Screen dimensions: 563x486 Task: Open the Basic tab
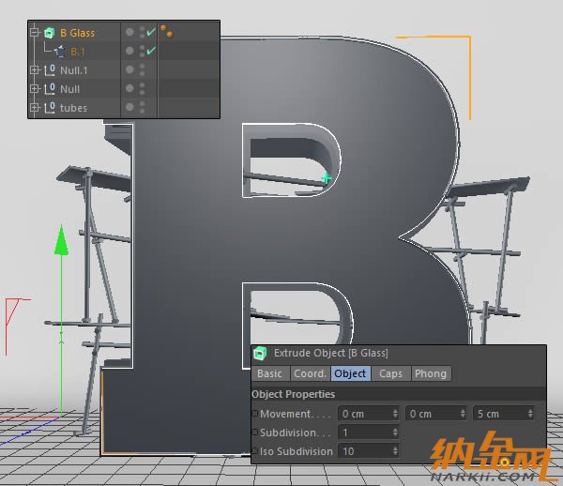coord(270,373)
